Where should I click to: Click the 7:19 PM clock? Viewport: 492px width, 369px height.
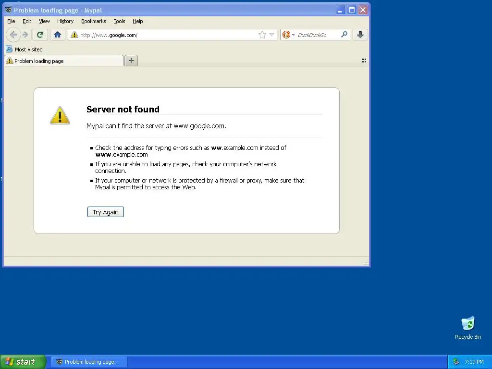click(474, 362)
